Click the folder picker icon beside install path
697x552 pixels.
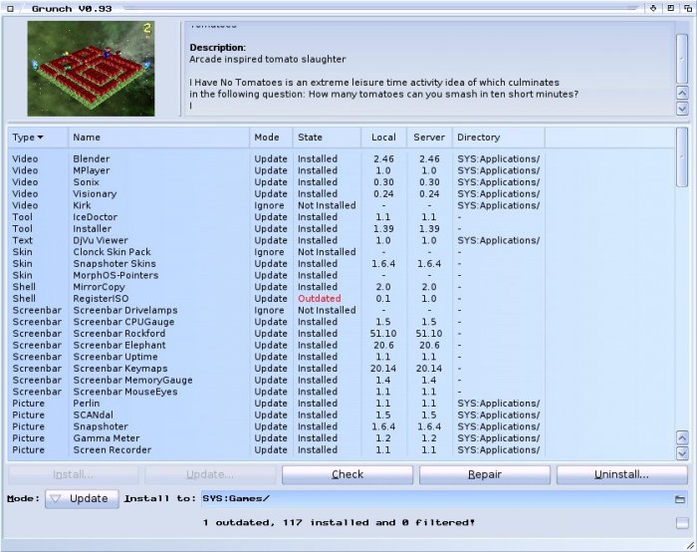coord(680,499)
